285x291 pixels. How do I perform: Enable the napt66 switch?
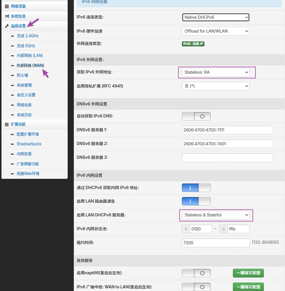pos(196,273)
